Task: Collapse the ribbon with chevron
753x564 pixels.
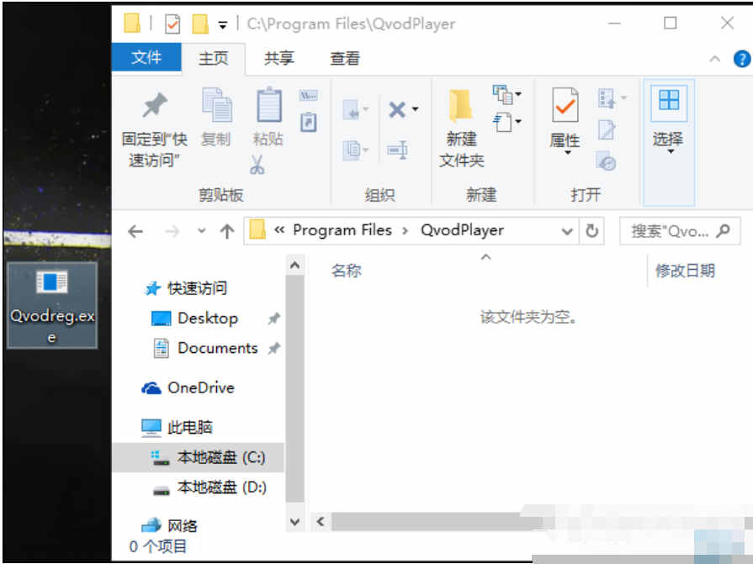Action: 714,59
